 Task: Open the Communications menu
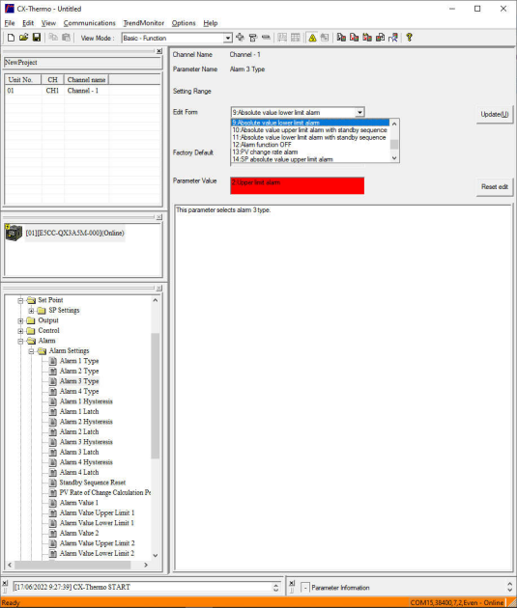click(90, 23)
